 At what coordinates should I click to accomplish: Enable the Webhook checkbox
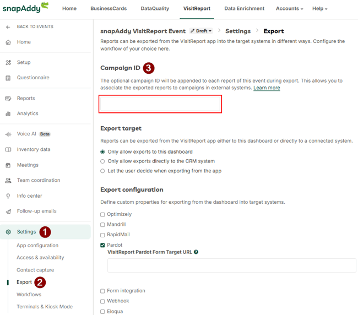[102, 301]
